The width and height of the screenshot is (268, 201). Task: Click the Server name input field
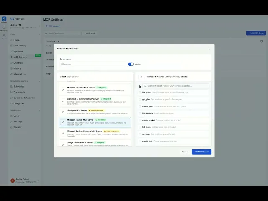tap(93, 64)
